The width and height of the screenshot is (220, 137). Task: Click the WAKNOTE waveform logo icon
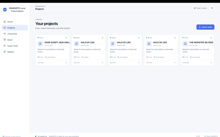[5, 10]
